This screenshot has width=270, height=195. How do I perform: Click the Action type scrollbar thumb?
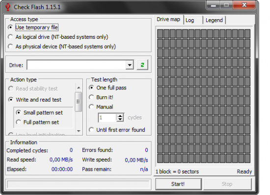coord(79,102)
